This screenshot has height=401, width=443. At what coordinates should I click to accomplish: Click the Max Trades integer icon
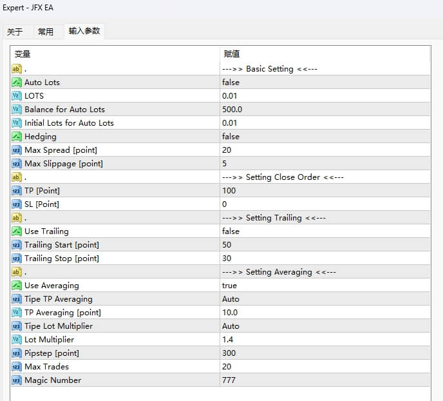(x=17, y=367)
